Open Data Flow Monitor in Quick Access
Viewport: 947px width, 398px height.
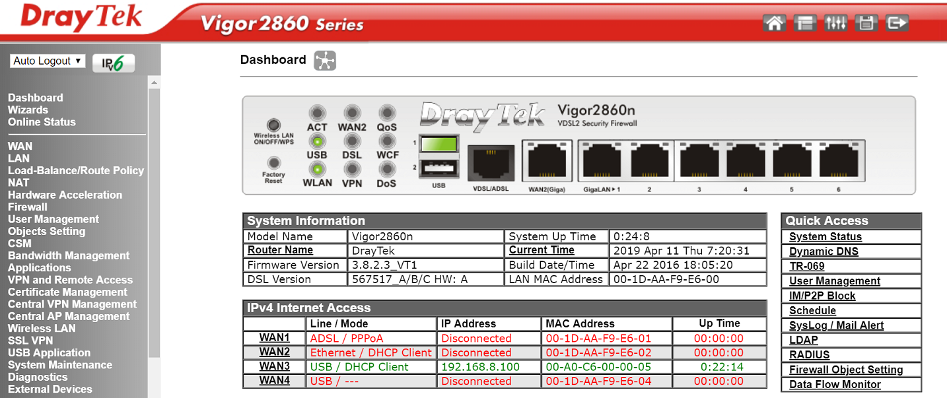(835, 385)
